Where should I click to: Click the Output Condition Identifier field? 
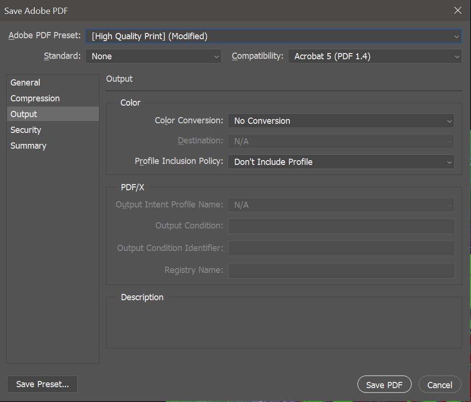[x=341, y=248]
